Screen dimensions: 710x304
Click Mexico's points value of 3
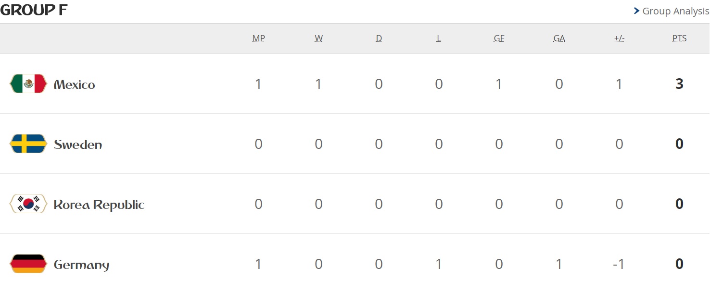679,84
